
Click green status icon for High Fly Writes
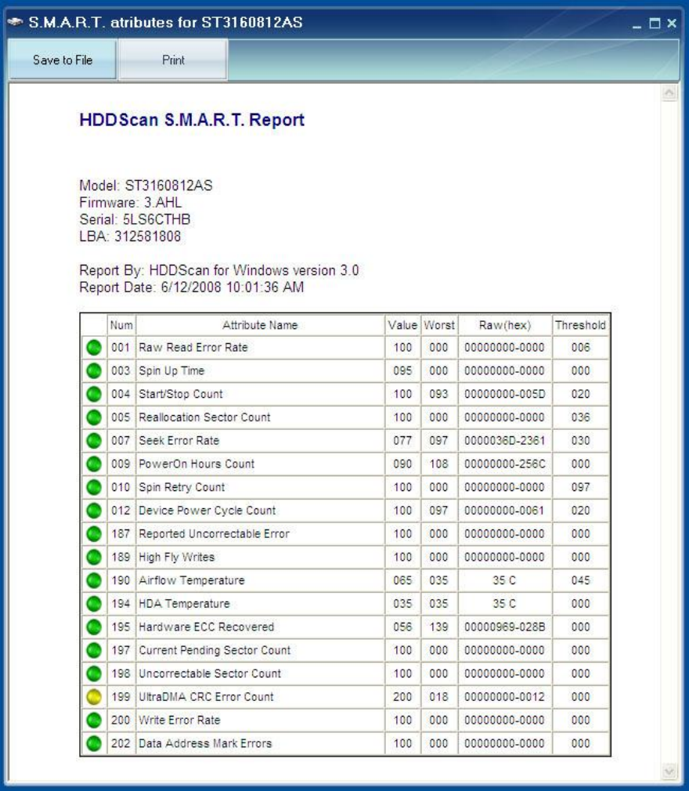coord(94,557)
